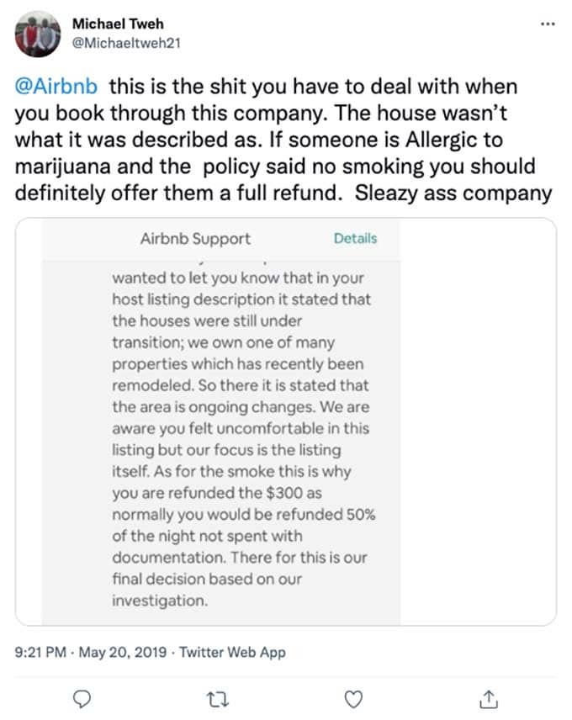Retweet this tweet with the arrows icon

pos(218,699)
